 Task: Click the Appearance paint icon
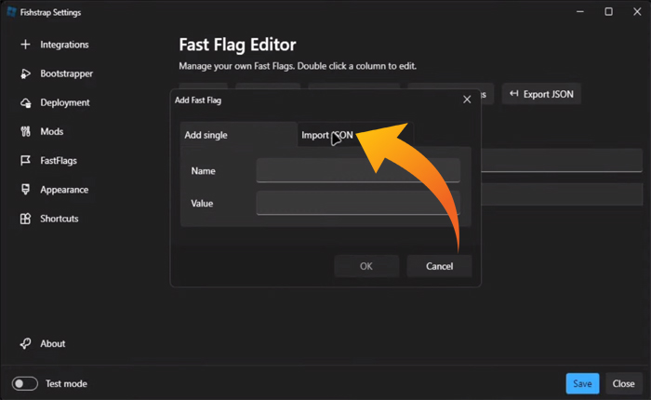(25, 190)
